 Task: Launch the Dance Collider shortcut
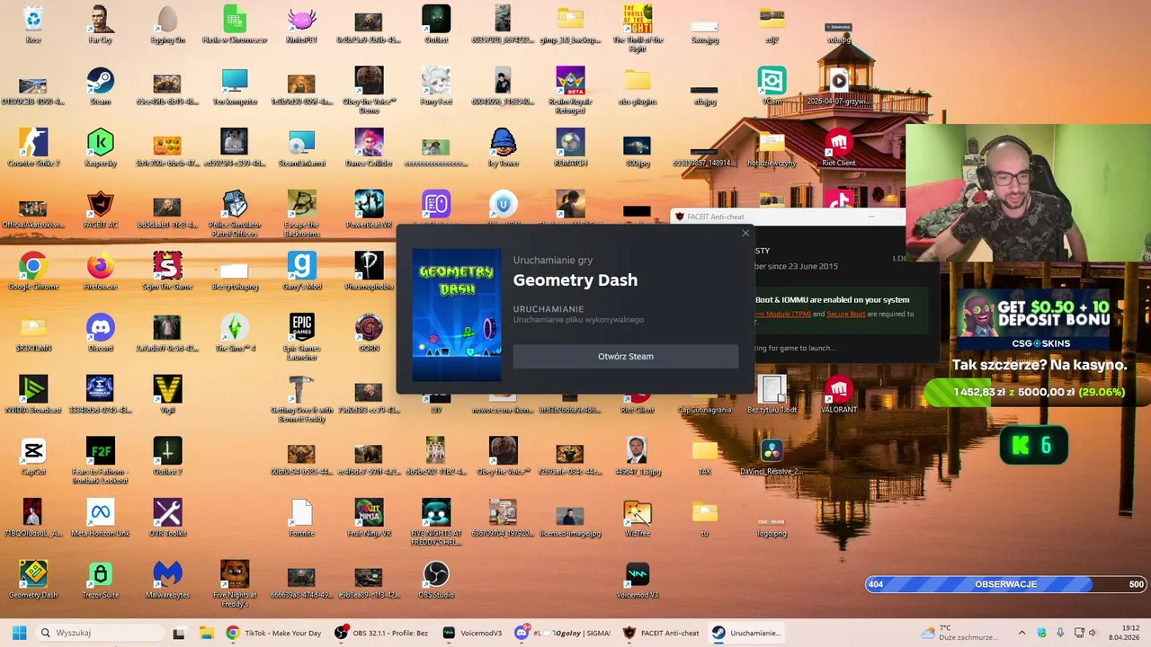(x=369, y=147)
